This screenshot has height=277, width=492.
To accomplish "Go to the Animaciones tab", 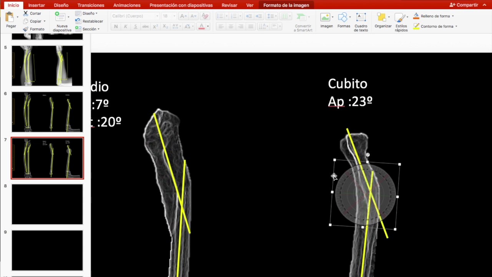I will point(127,5).
